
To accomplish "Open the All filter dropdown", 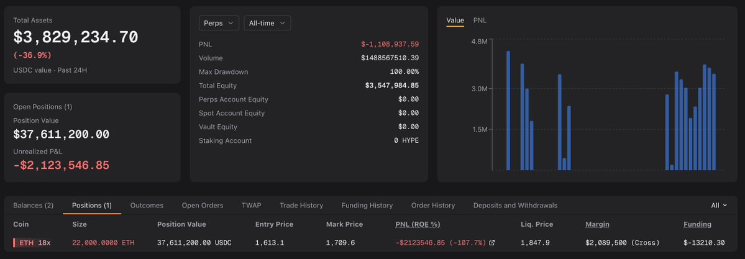I will point(719,206).
